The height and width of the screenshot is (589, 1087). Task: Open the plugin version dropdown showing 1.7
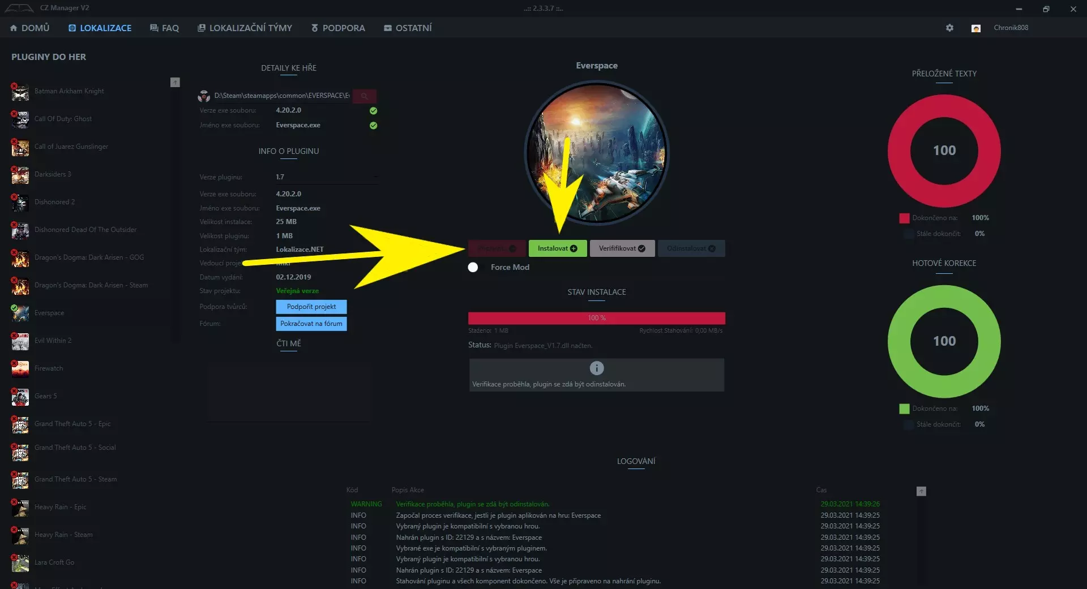[x=327, y=177]
